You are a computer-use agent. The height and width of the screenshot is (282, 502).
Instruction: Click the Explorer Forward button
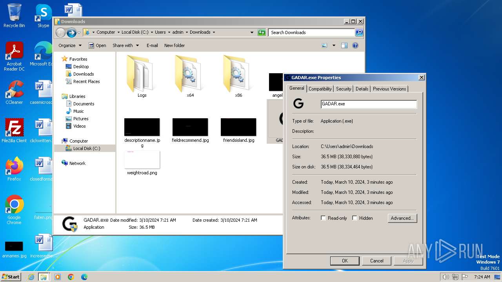[x=71, y=33]
